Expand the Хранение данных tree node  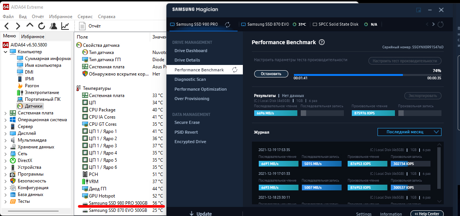tap(5, 147)
